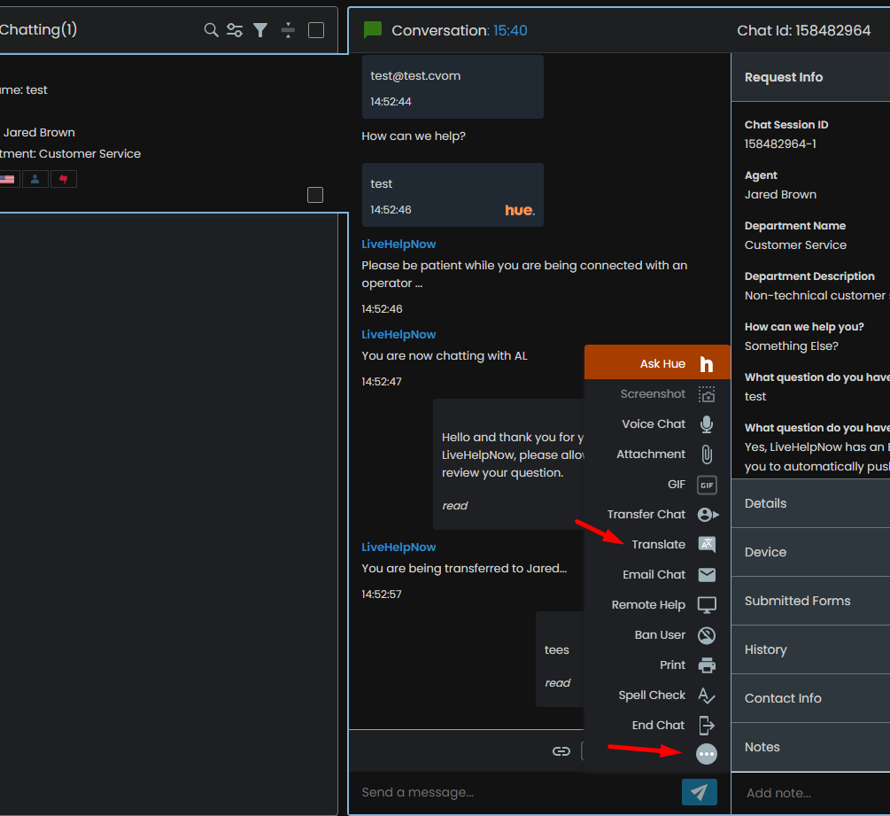Tick the checkbox on the test chat card
Screen dimensions: 890x816
315,195
